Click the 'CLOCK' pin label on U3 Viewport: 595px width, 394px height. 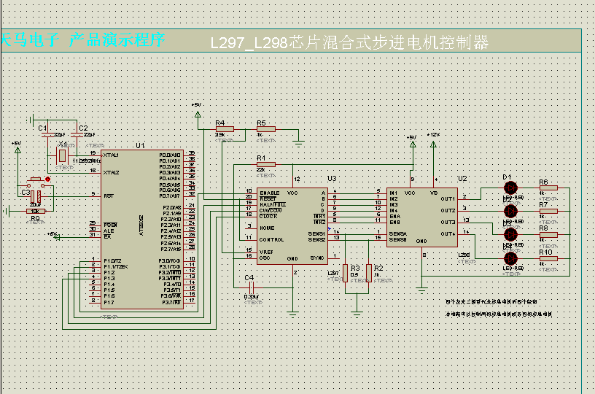pyautogui.click(x=268, y=217)
